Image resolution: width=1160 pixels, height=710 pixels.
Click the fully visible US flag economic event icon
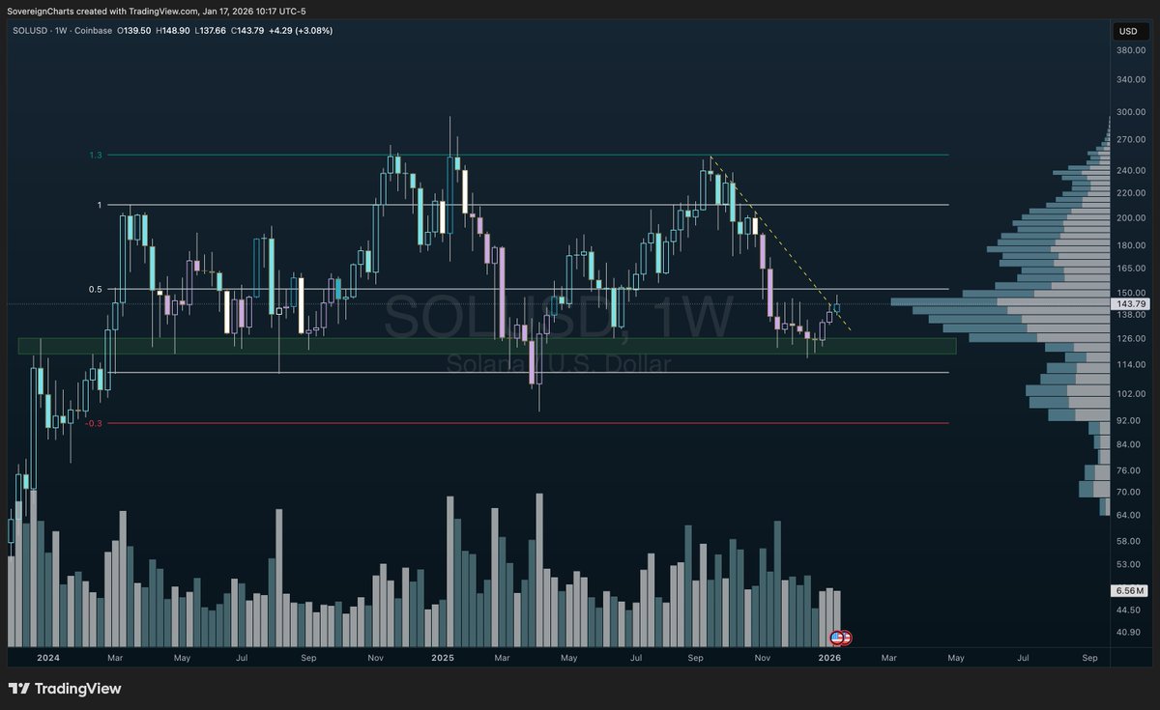pos(837,639)
